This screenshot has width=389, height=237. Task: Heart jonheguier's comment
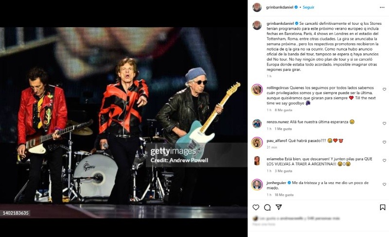click(x=384, y=185)
